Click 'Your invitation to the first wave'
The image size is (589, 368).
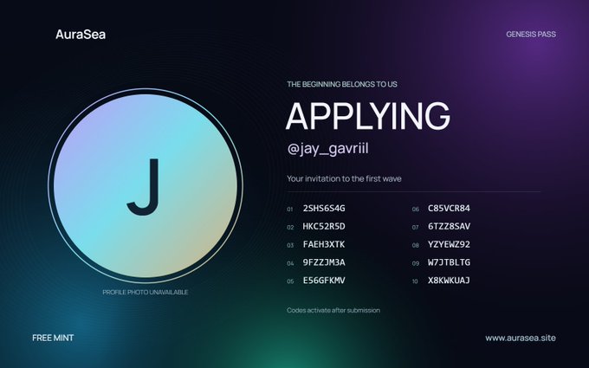click(344, 178)
